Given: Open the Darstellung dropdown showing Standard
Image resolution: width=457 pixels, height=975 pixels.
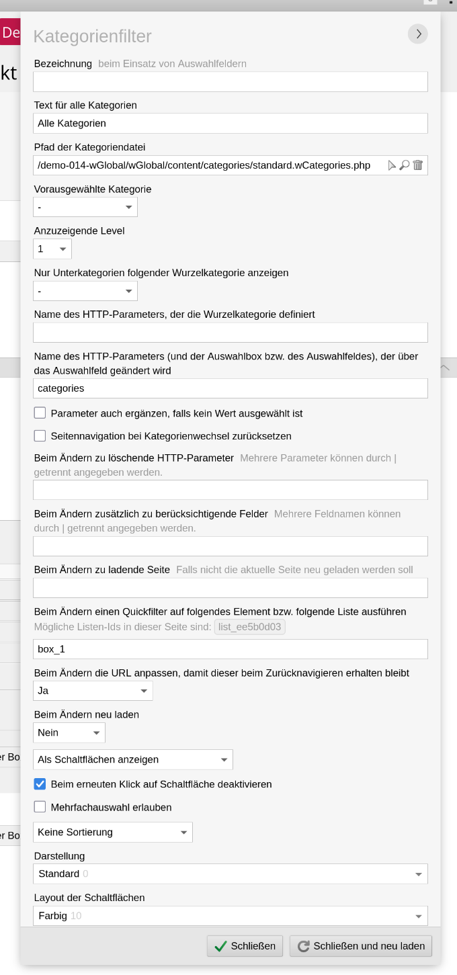Looking at the screenshot, I should point(230,874).
